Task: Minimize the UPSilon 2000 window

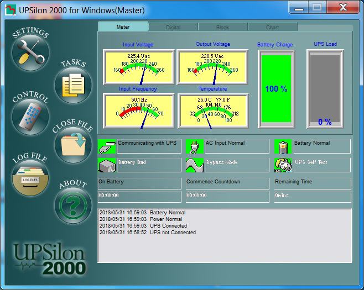Action: click(299, 7)
